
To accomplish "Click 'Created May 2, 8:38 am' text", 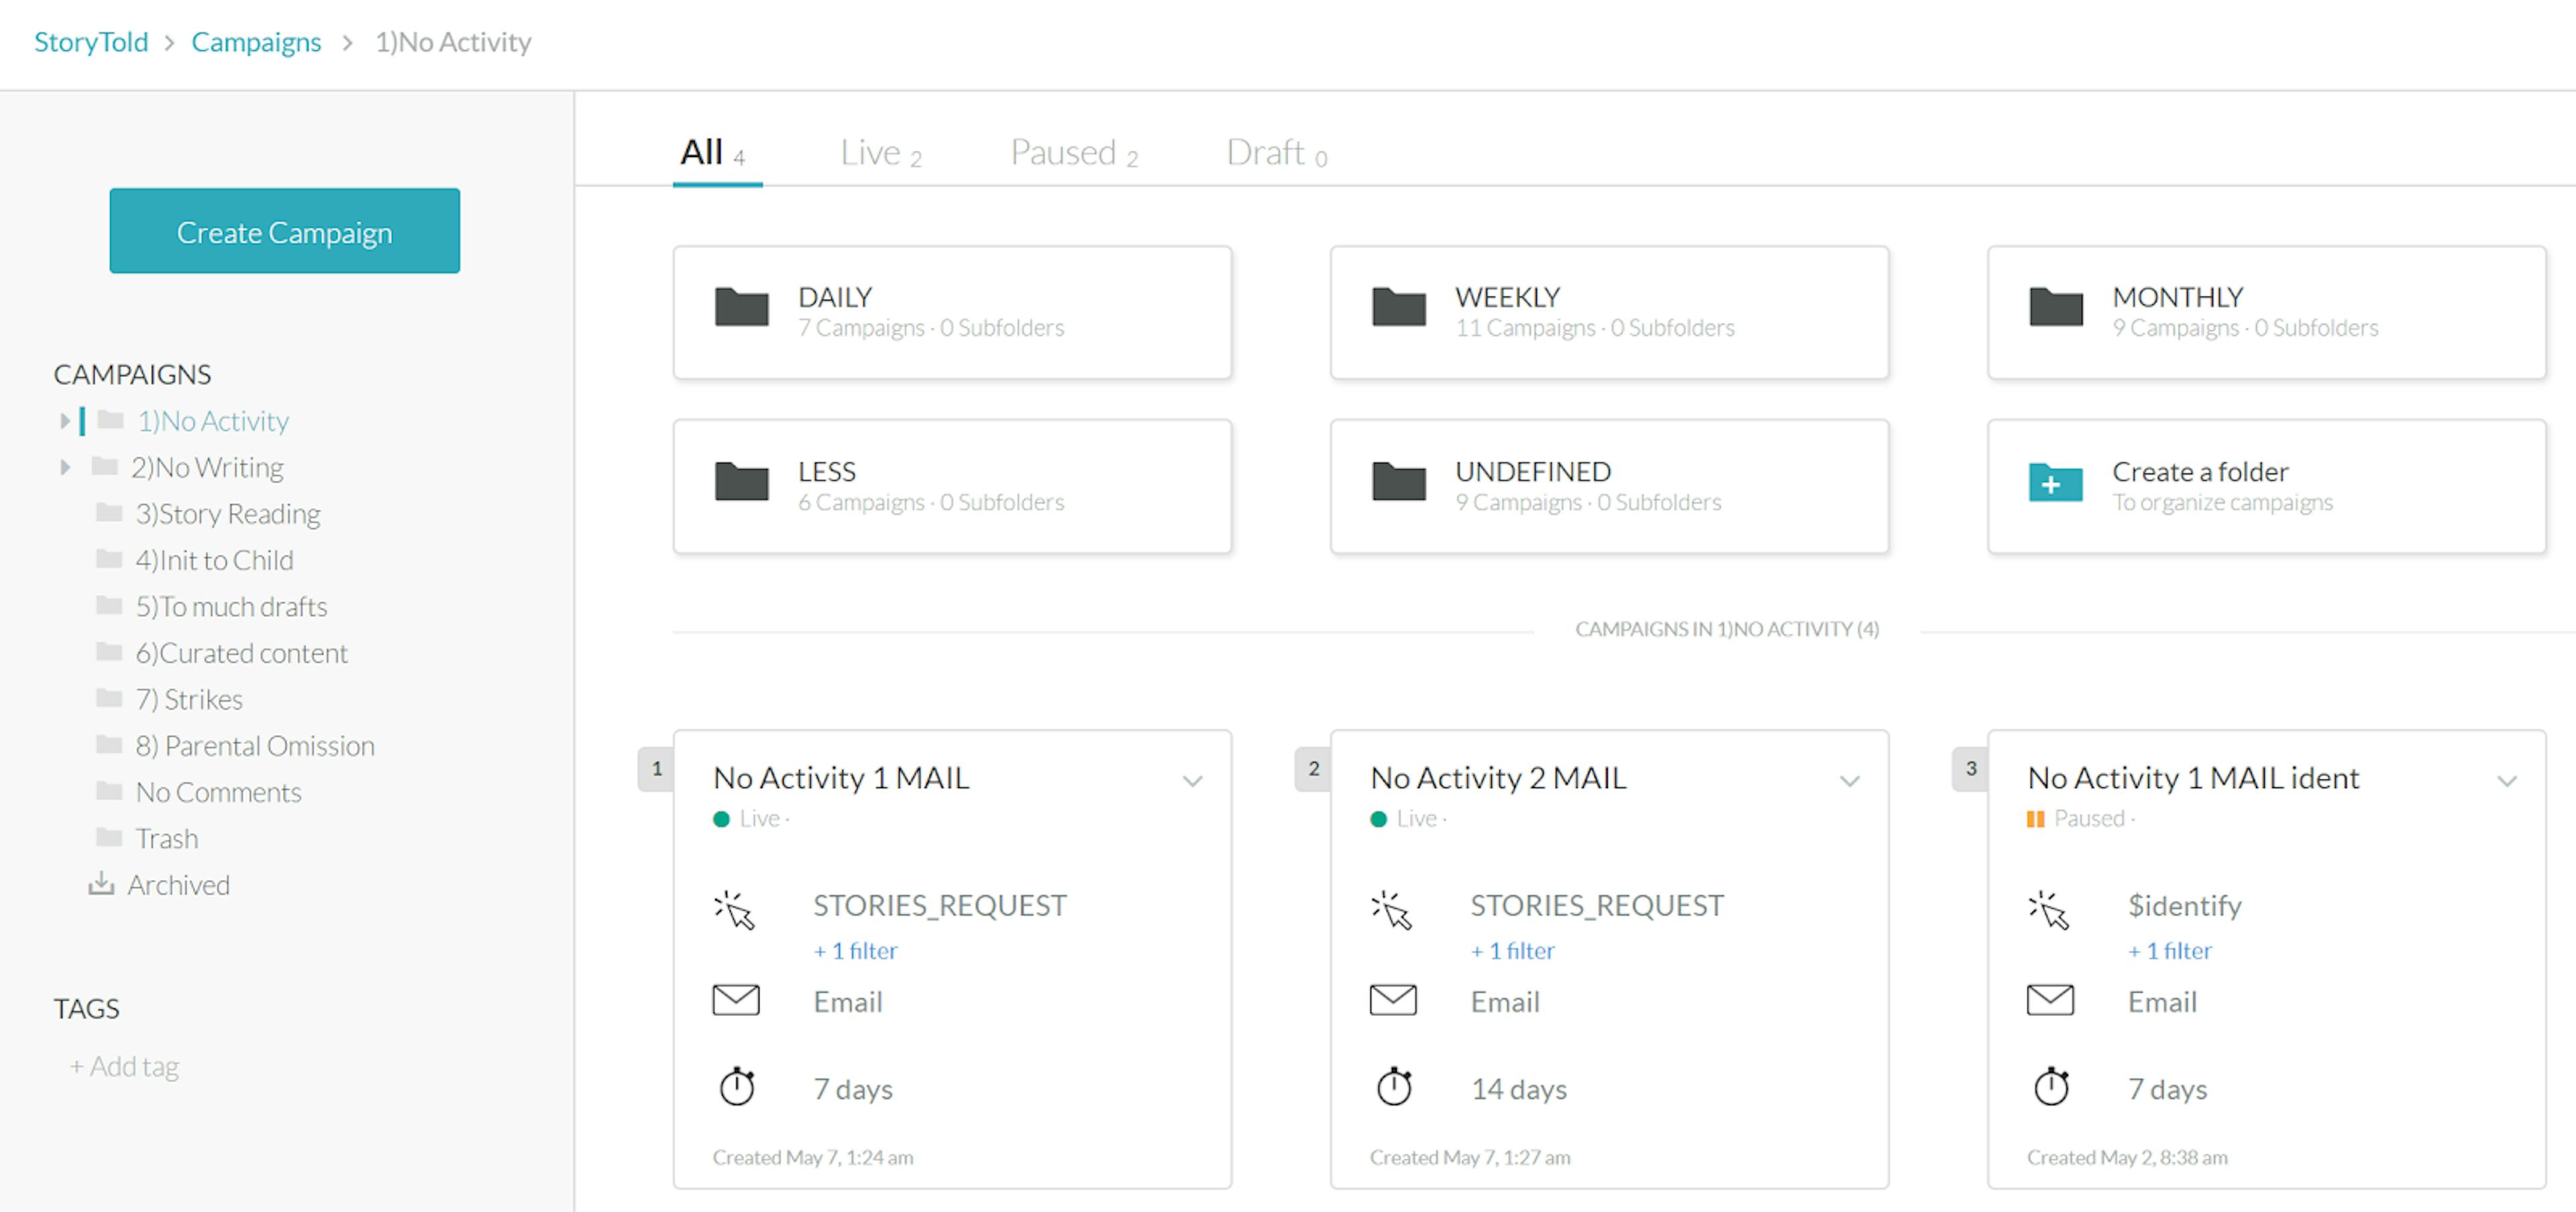I will pyautogui.click(x=2127, y=1157).
